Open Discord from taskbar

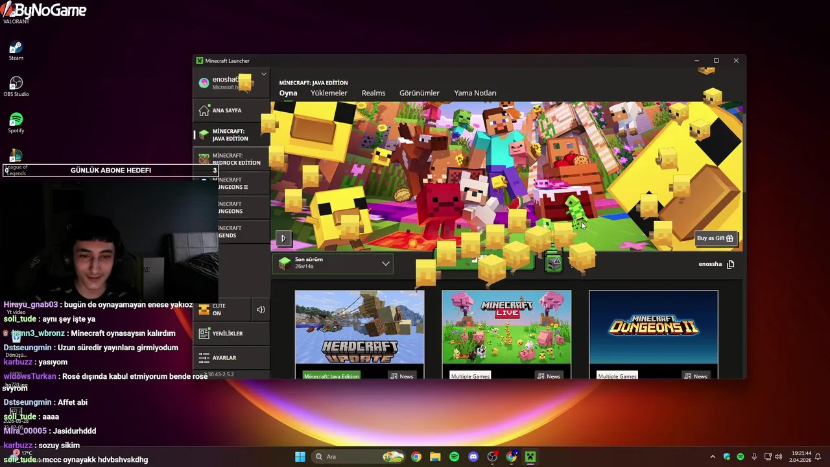click(x=473, y=457)
